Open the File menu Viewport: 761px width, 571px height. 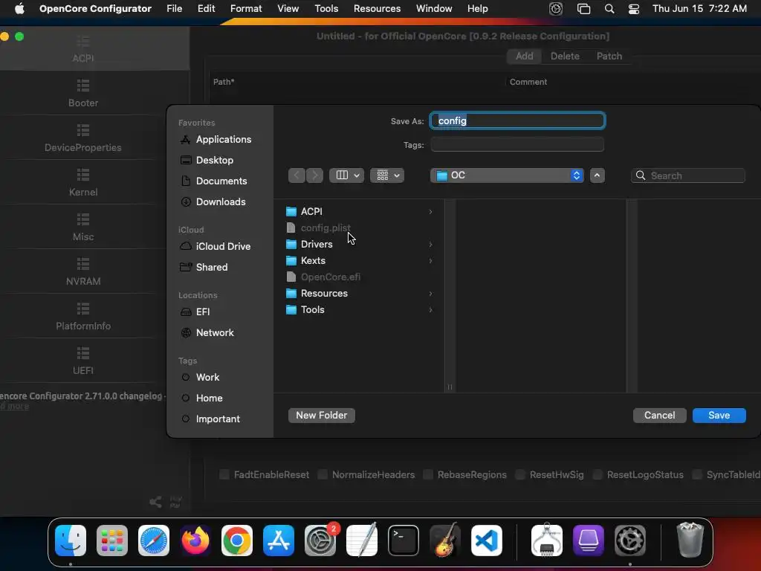[174, 9]
